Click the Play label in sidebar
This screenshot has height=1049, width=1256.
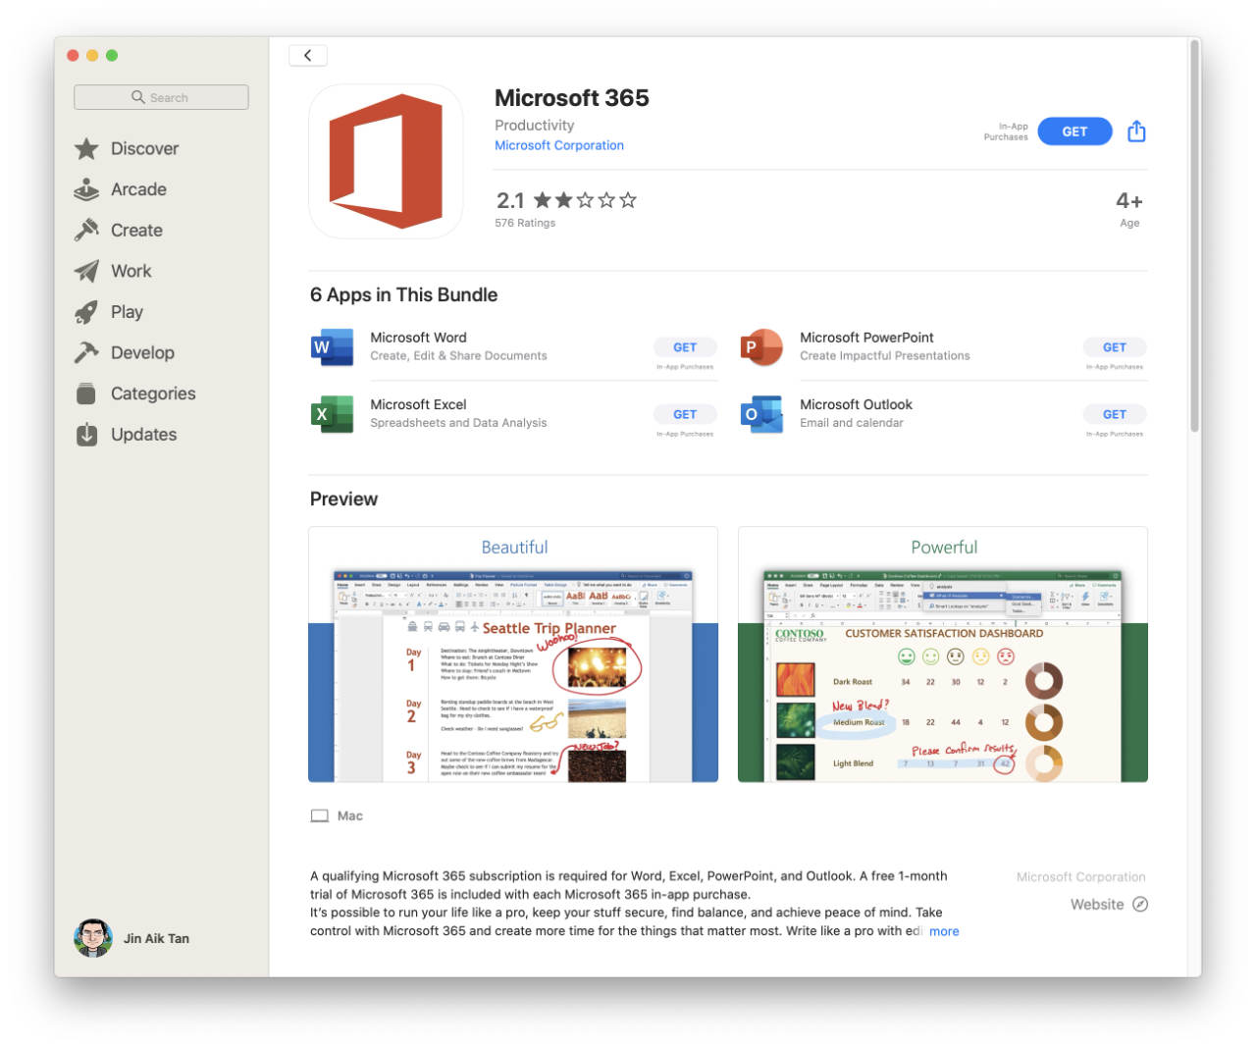[x=127, y=312]
